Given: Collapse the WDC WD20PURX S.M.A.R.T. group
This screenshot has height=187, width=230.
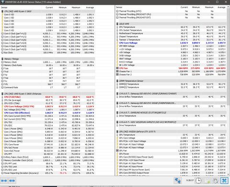Looking at the screenshot, I should 171,122.
